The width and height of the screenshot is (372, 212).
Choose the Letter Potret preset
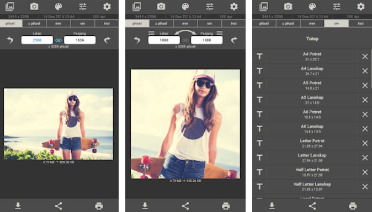tap(312, 143)
